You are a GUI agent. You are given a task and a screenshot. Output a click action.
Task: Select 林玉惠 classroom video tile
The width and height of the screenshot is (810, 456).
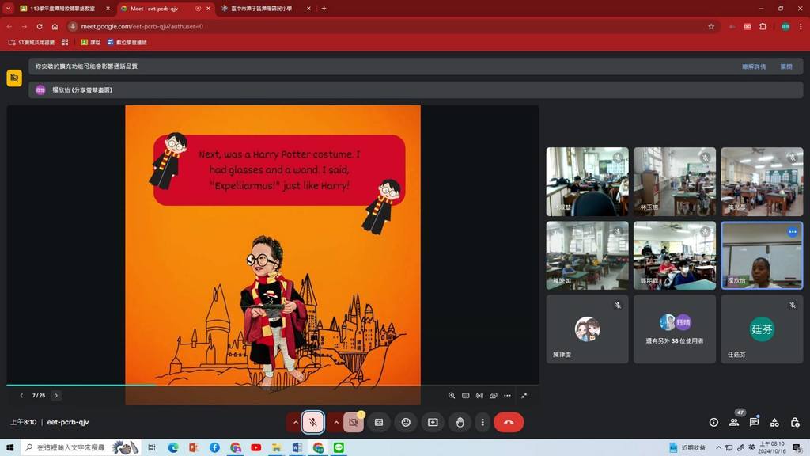click(x=675, y=181)
